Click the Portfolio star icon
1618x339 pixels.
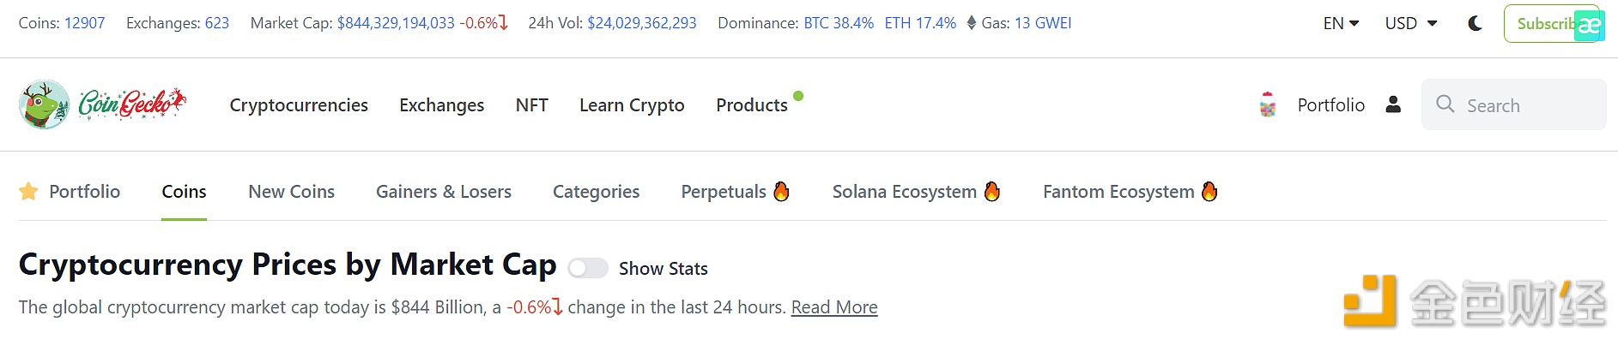tap(28, 191)
